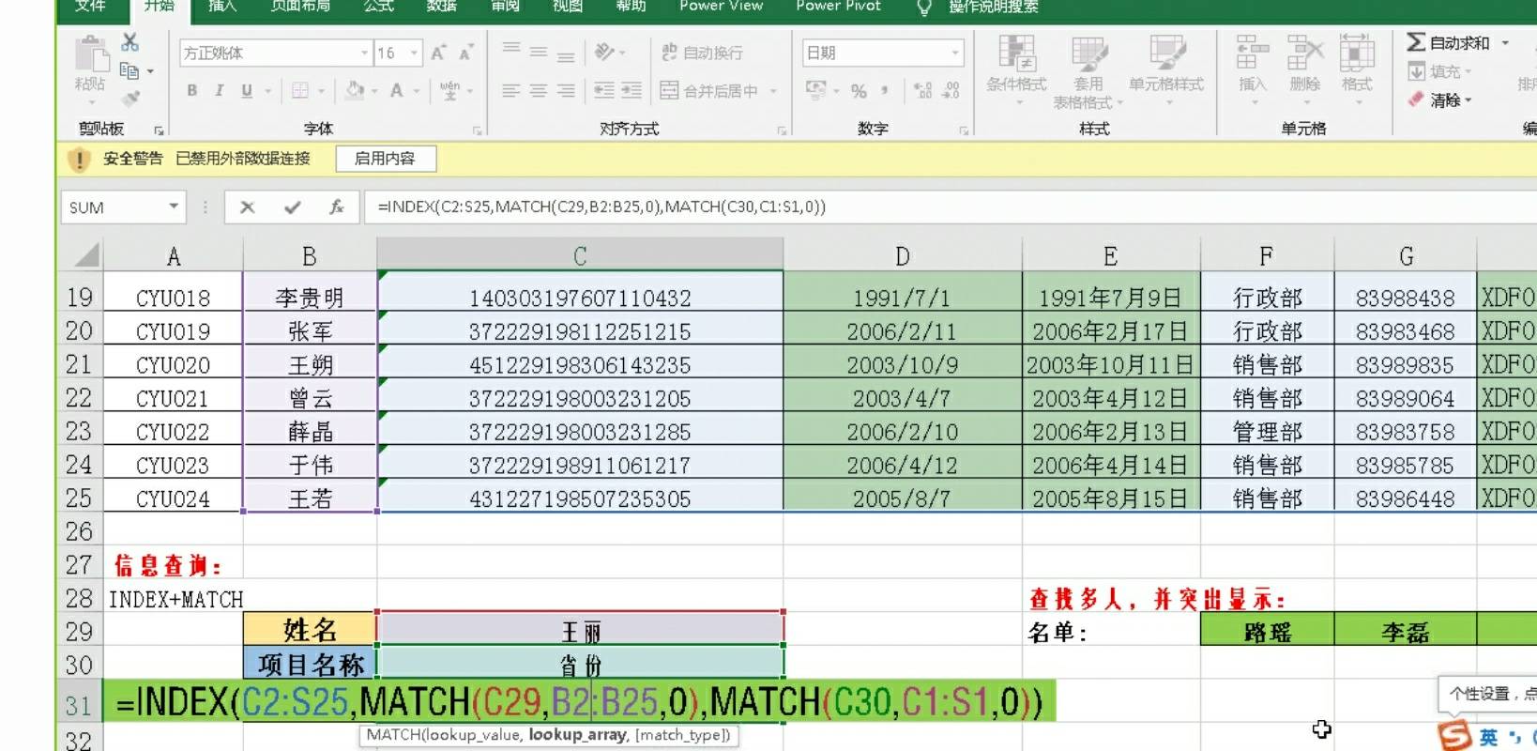The width and height of the screenshot is (1537, 751).
Task: Apply the comma style number format
Action: pyautogui.click(x=884, y=91)
